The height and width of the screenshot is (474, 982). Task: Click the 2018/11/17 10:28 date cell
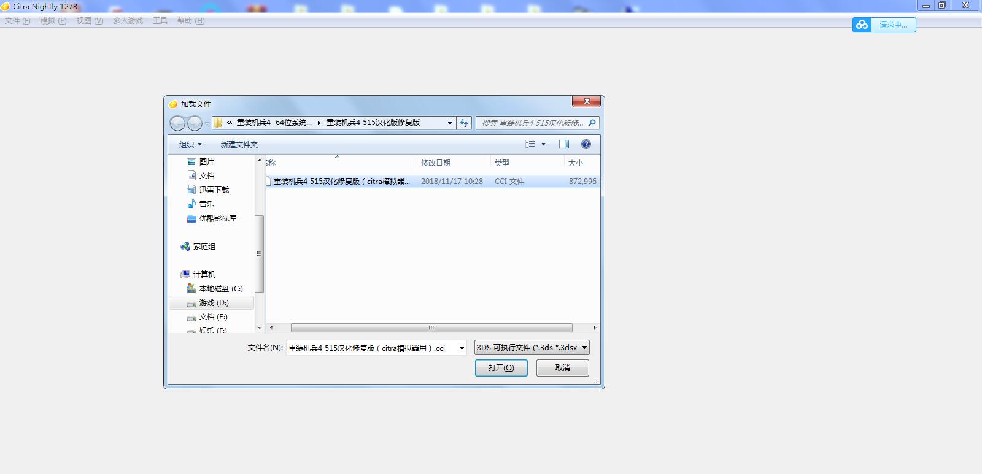coord(452,182)
